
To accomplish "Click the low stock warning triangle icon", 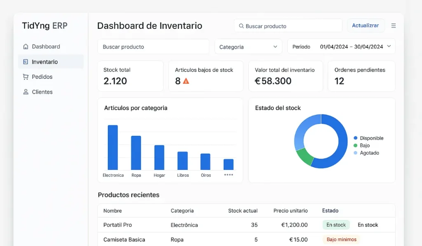I will click(x=186, y=81).
